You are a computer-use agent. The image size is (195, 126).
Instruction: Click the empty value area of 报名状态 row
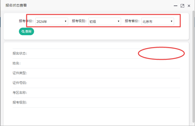tap(101, 54)
